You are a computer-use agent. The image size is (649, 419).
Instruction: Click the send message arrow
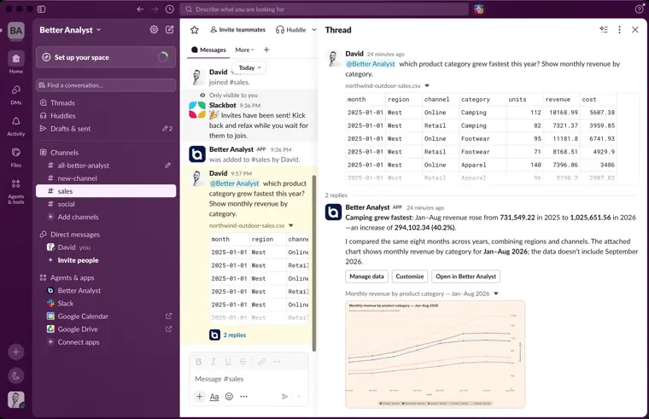pos(284,396)
